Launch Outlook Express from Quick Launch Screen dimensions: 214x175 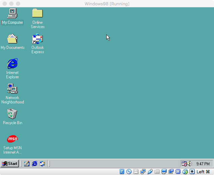click(x=42, y=164)
